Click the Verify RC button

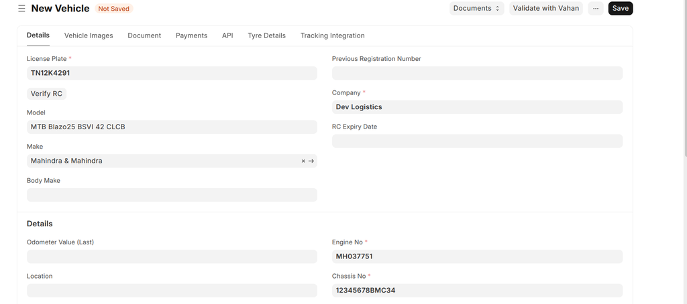point(46,94)
